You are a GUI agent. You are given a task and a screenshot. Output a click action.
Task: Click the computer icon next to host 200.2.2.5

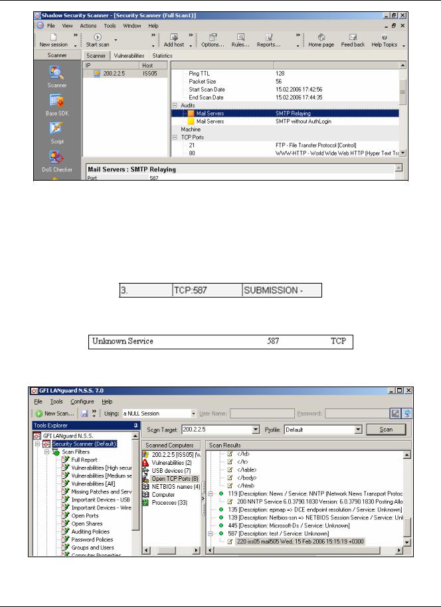[x=97, y=73]
